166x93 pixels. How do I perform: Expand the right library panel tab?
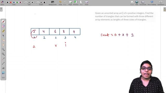(165, 9)
